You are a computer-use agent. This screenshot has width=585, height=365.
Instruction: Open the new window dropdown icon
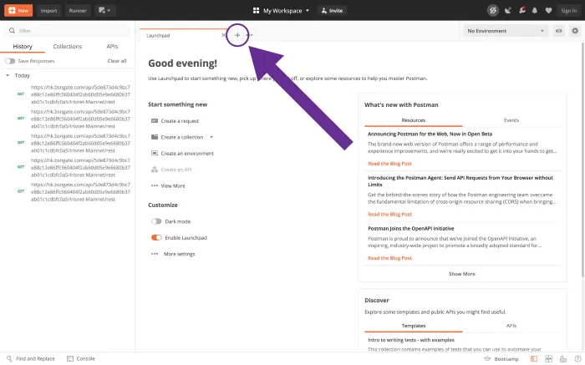[104, 10]
